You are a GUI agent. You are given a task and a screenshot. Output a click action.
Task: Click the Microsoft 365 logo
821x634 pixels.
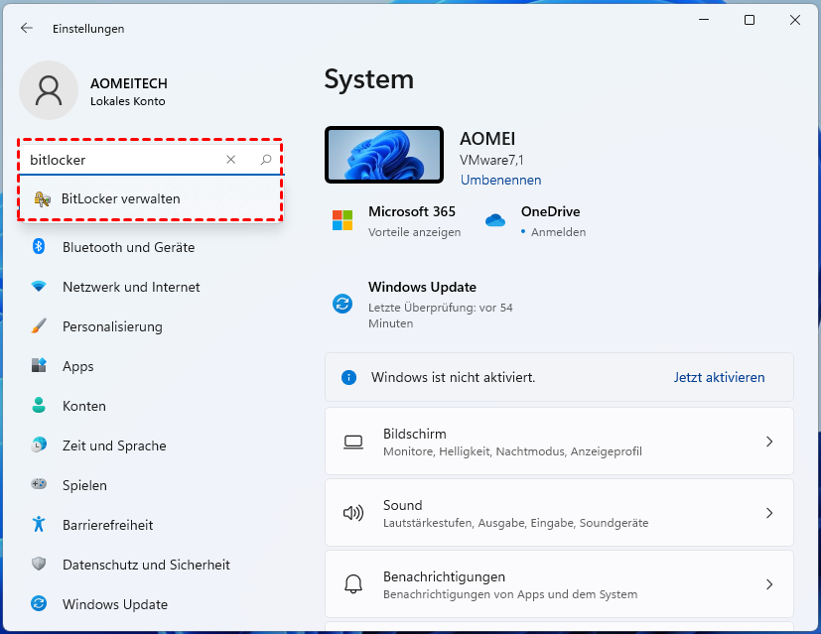[x=342, y=220]
